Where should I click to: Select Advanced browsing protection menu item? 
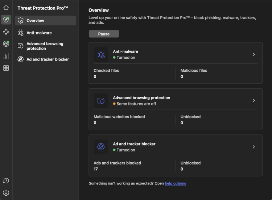coord(46,46)
